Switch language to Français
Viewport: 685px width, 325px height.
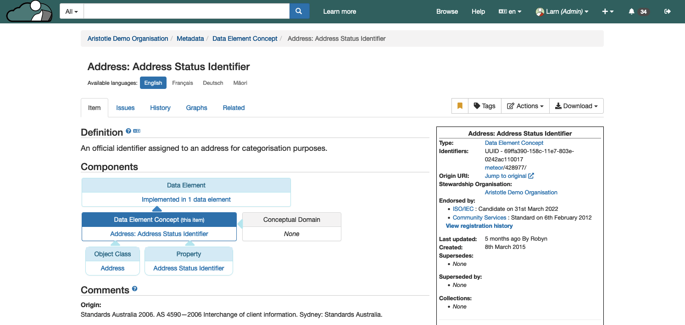[x=183, y=83]
